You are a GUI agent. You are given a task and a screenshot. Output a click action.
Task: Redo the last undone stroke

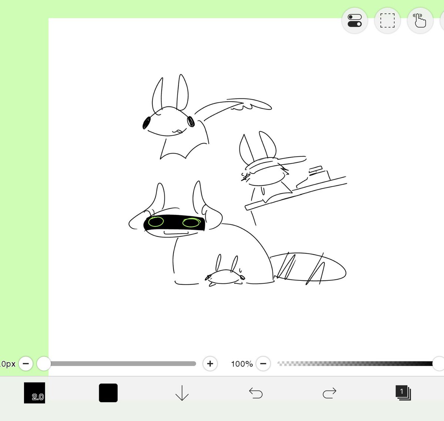329,393
